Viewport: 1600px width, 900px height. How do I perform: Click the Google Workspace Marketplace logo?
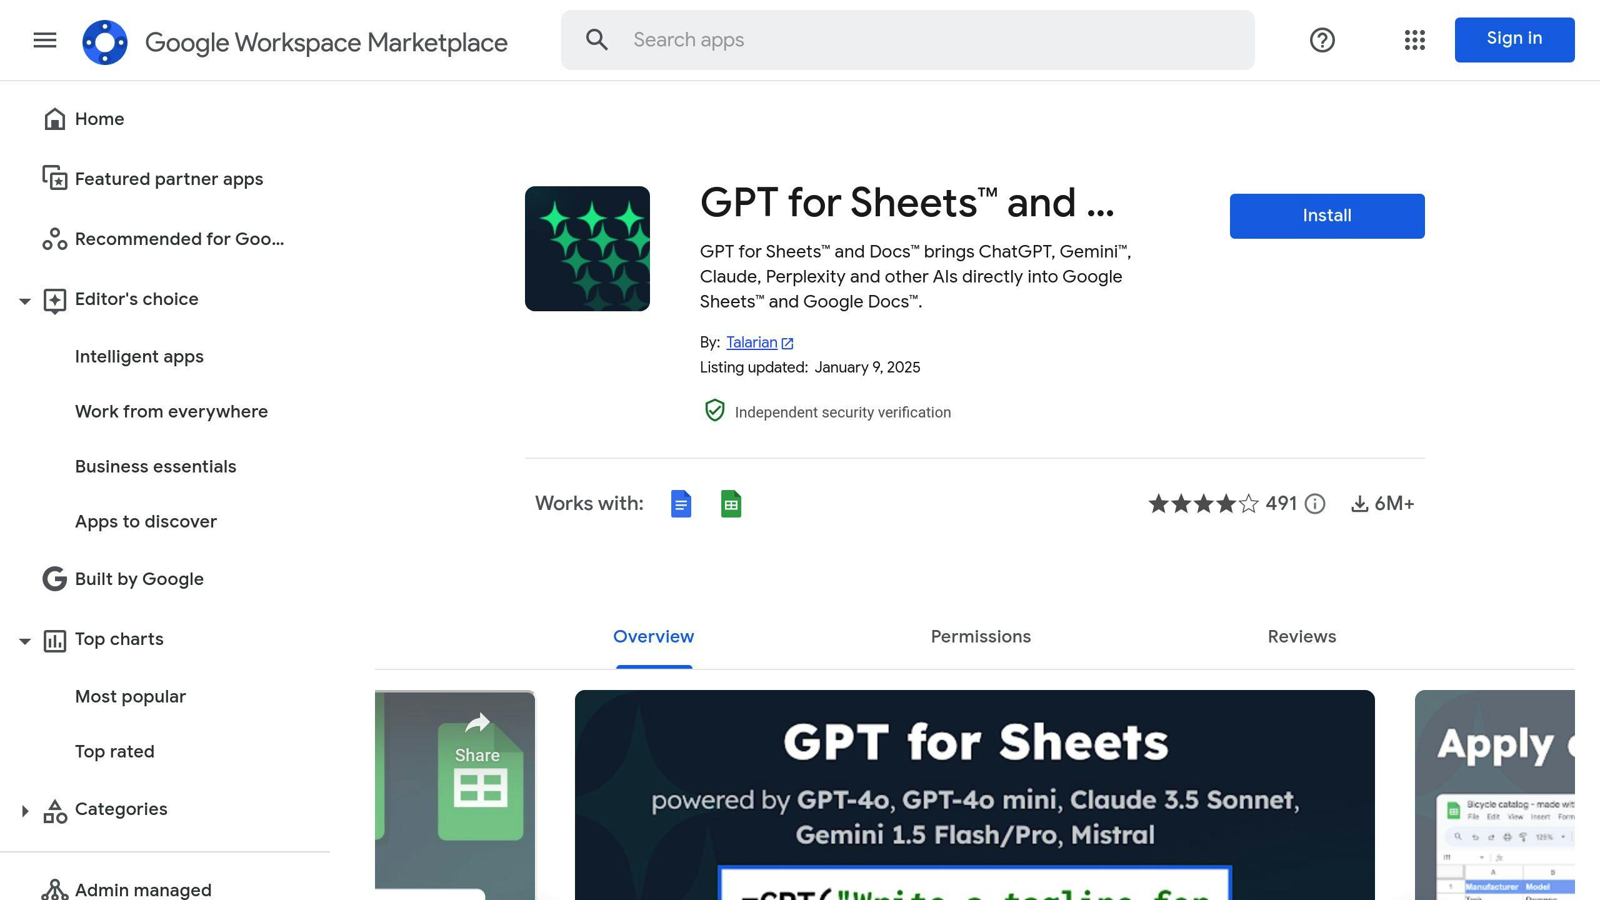click(x=105, y=42)
